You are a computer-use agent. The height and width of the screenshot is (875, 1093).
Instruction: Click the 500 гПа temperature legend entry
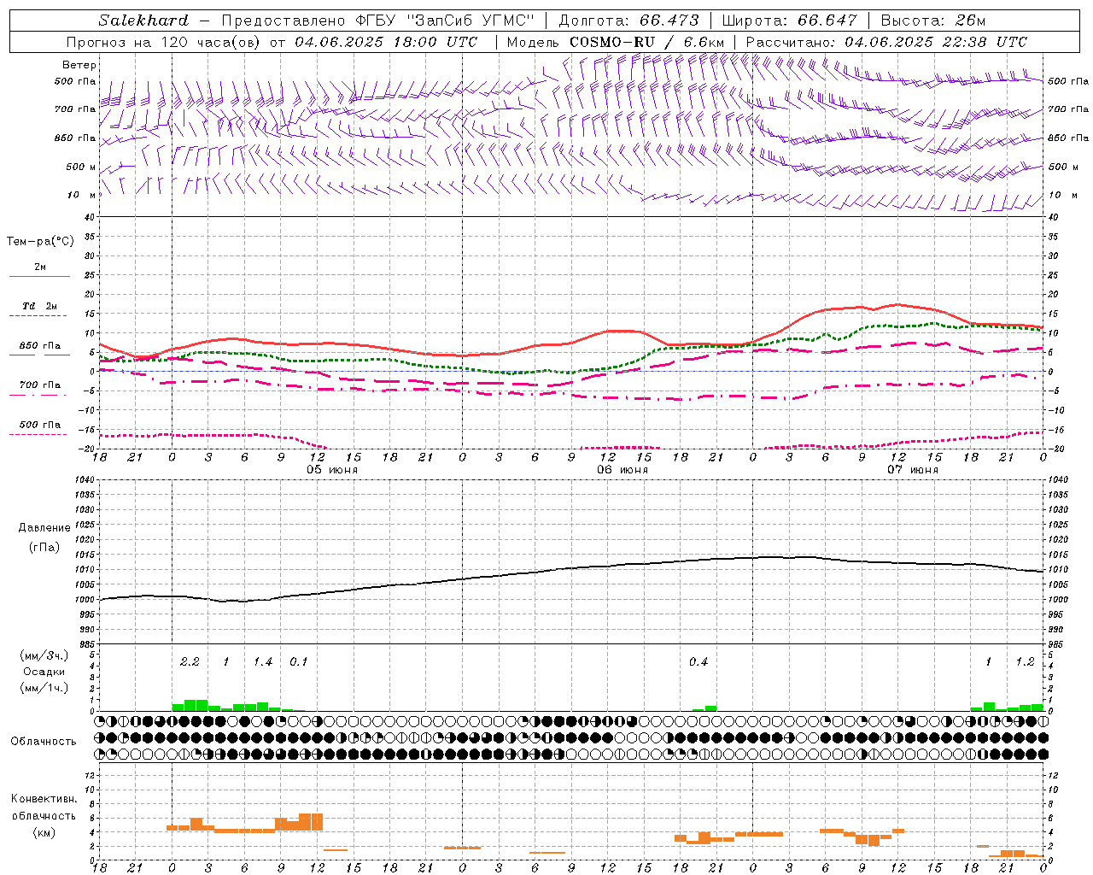(39, 425)
